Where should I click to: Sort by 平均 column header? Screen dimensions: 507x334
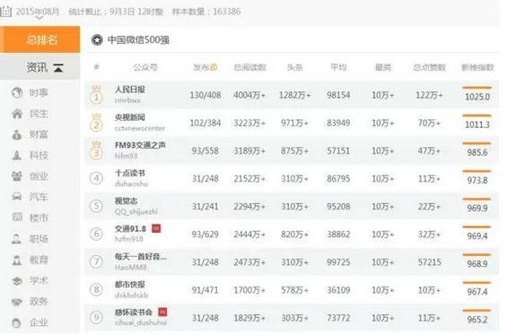338,67
